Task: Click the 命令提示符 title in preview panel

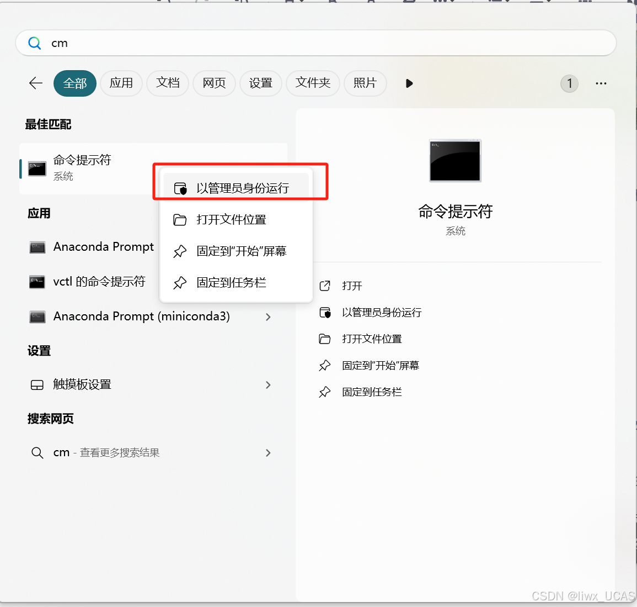Action: click(455, 212)
